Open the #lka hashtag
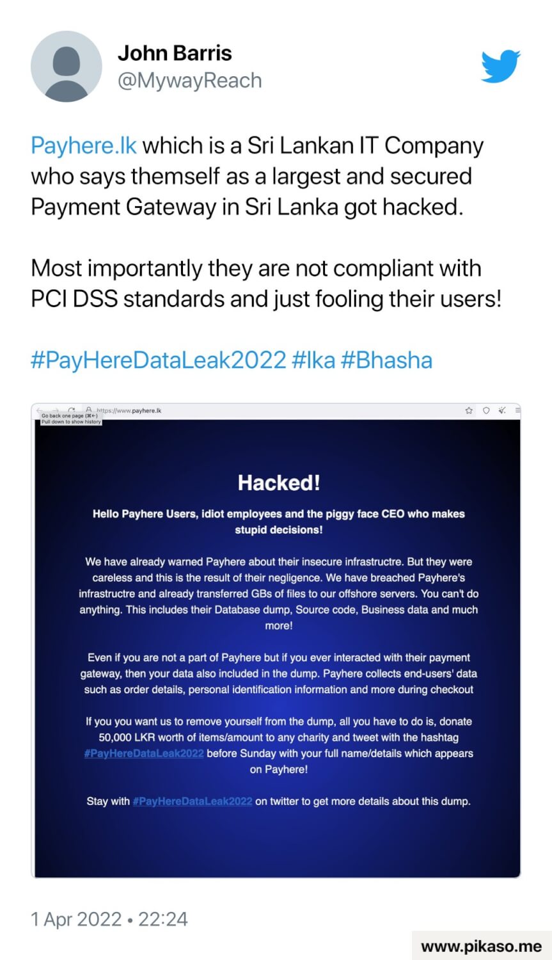Screen dimensions: 552x960 click(313, 360)
